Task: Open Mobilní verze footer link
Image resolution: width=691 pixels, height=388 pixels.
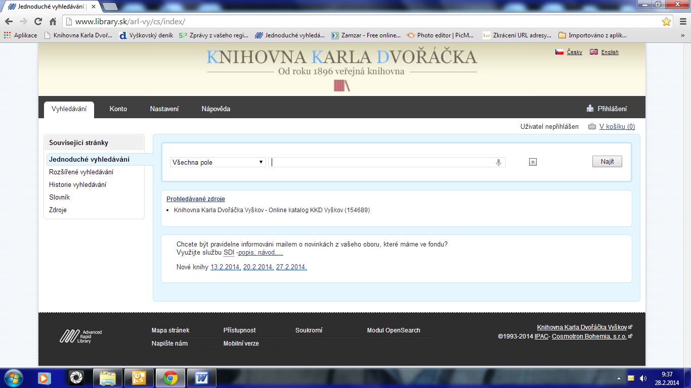Action: [x=241, y=344]
